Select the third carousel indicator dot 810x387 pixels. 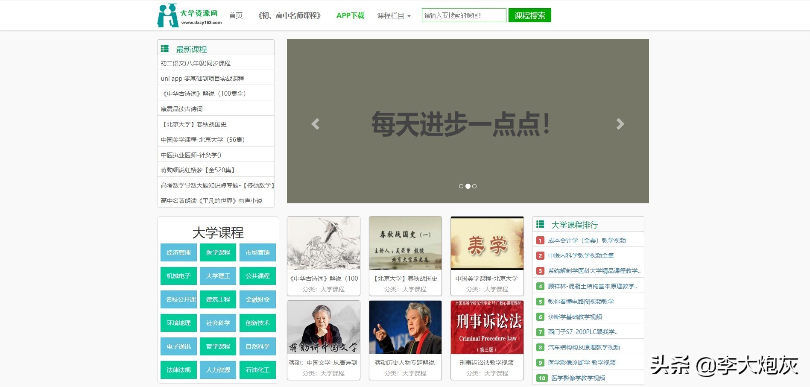click(x=475, y=186)
